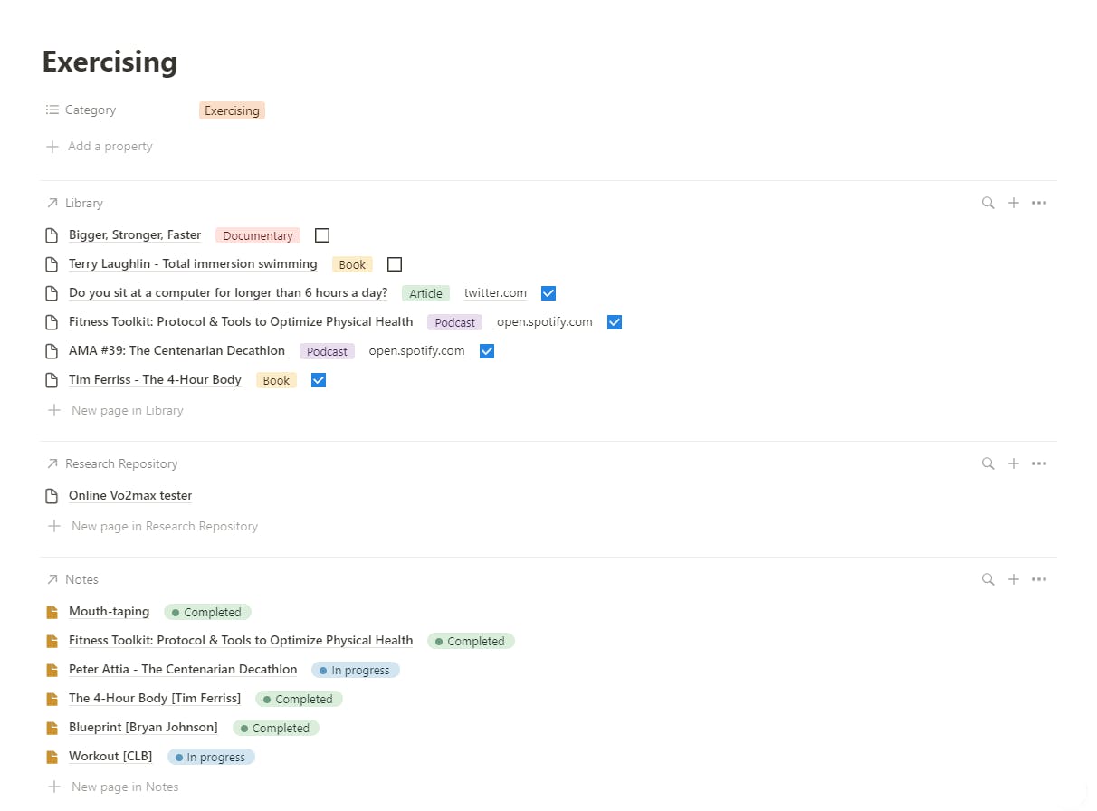Click the plus icon in the Notes header
Viewport: 1097px width, 811px height.
coord(1013,579)
